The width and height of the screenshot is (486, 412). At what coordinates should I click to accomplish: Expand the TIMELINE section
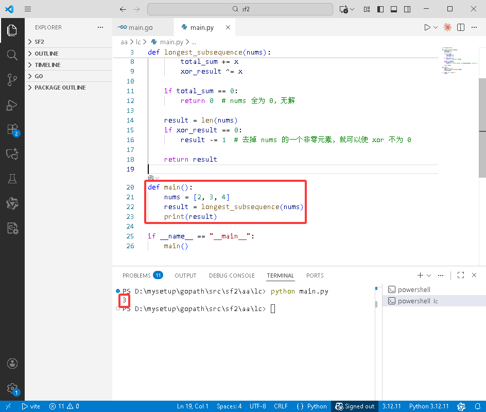[x=68, y=65]
